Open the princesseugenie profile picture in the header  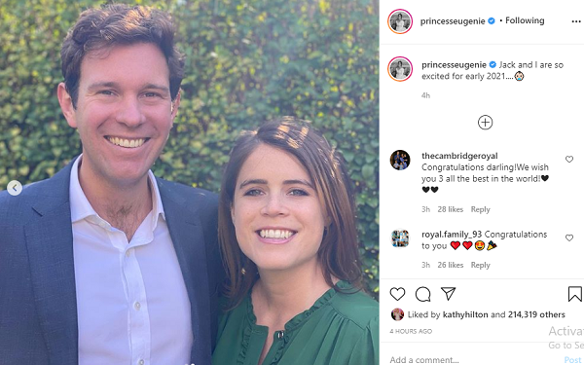[400, 21]
